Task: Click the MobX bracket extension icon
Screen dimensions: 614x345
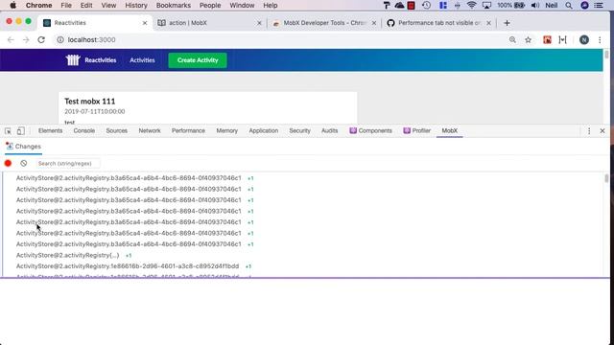Action: pos(563,40)
